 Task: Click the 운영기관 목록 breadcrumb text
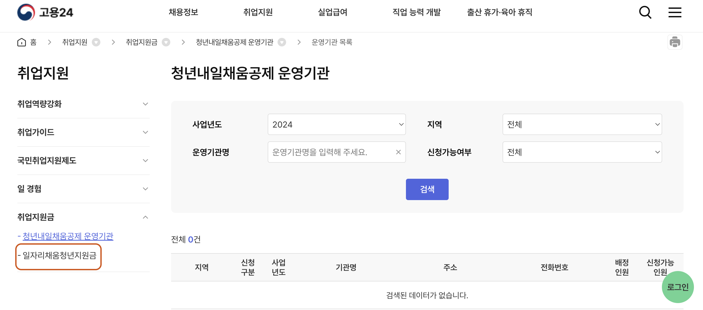[x=332, y=42]
